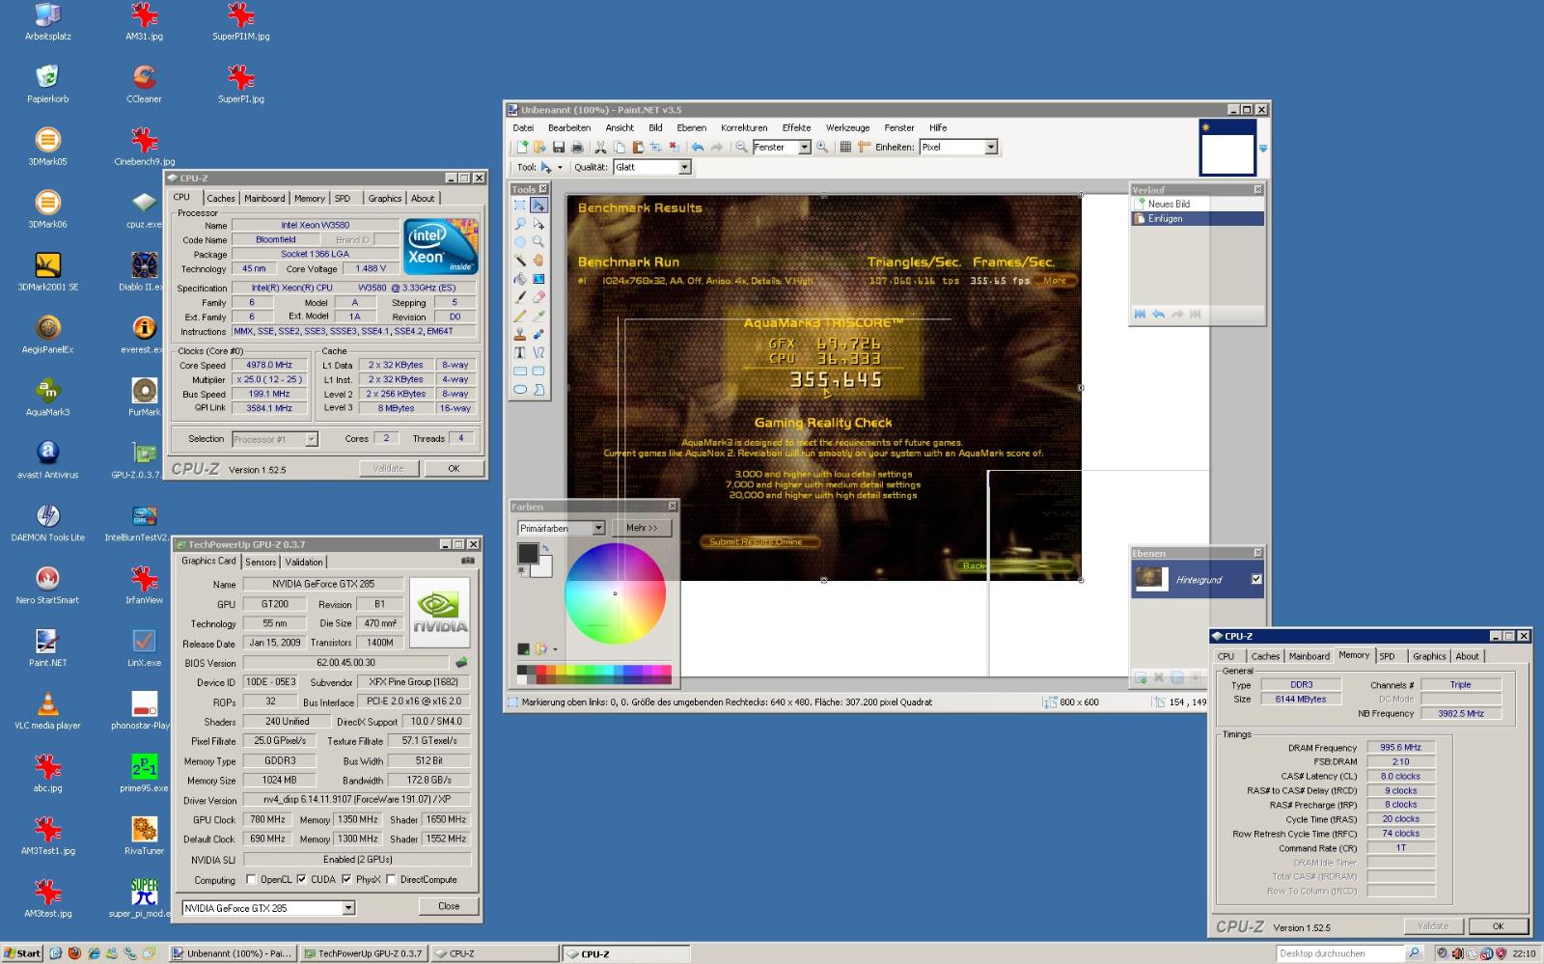This screenshot has height=964, width=1544.
Task: Select the Paint Bucket tool
Action: [x=519, y=279]
